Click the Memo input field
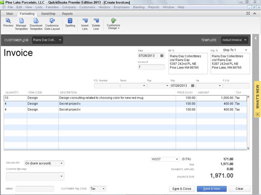This screenshot has width=261, height=195. pos(35,189)
